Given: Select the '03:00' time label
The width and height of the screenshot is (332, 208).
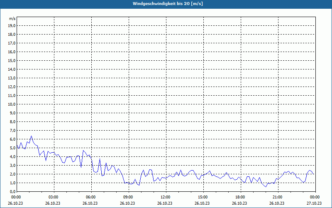Looking at the screenshot, I should (54, 197).
